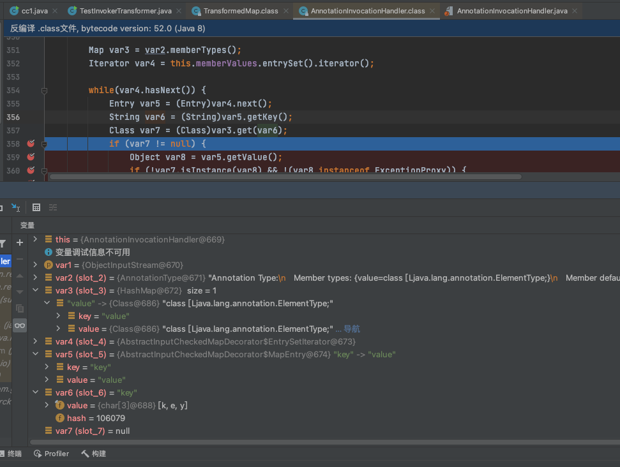
Task: Close the cc1.java tab
Action: point(55,11)
